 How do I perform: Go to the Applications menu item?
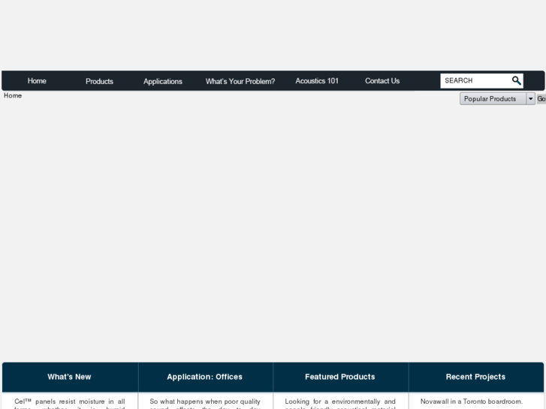pyautogui.click(x=163, y=81)
